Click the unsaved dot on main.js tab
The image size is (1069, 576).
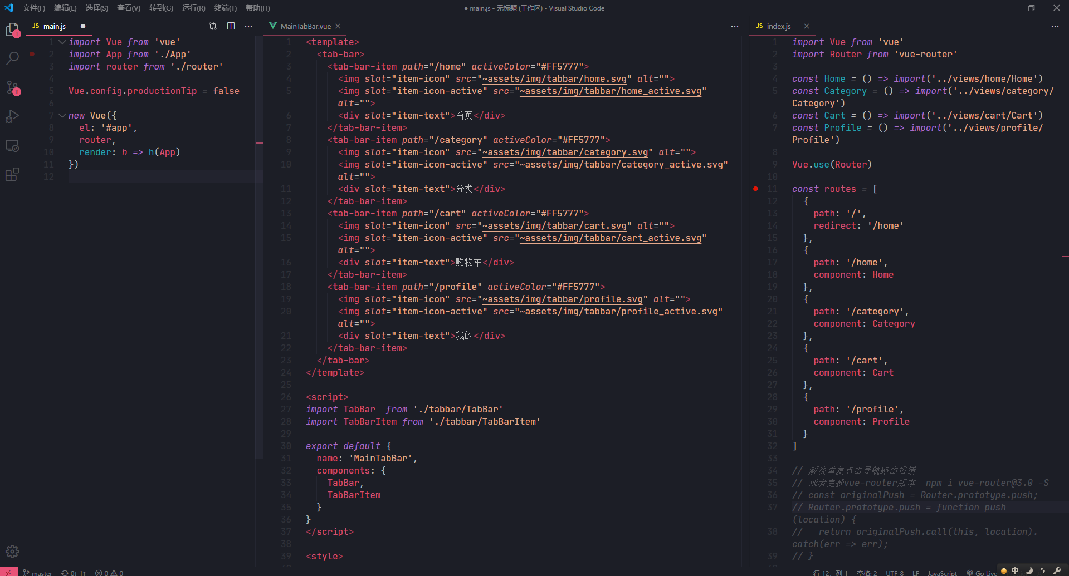pyautogui.click(x=83, y=26)
